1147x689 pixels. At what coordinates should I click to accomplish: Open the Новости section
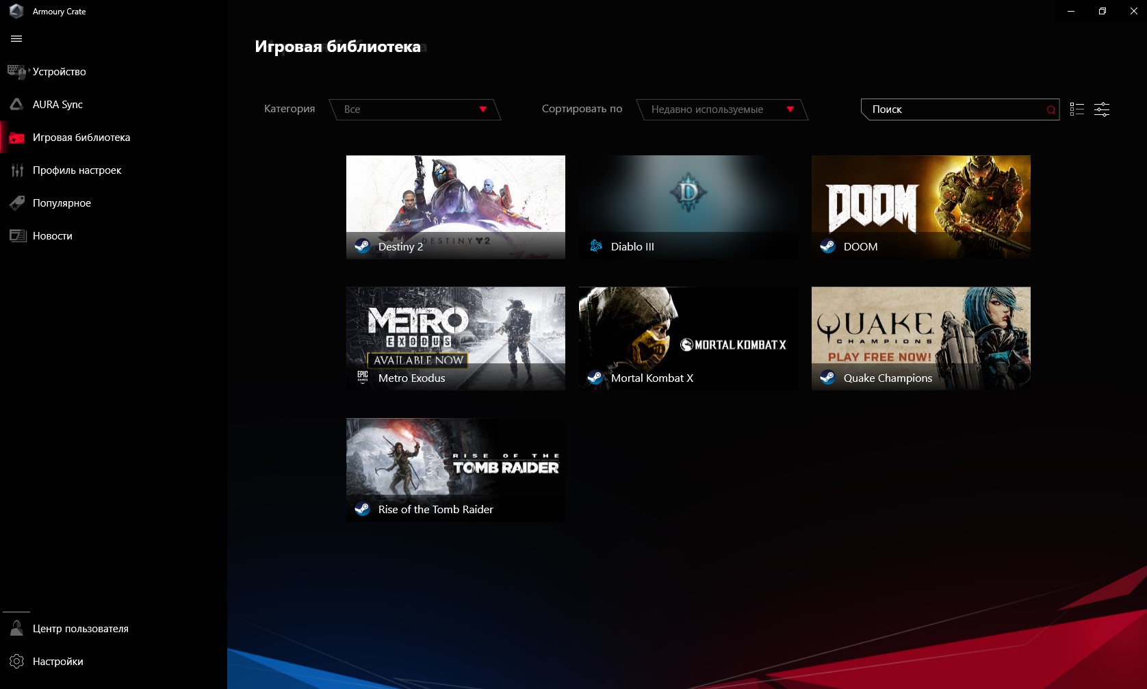[114, 235]
